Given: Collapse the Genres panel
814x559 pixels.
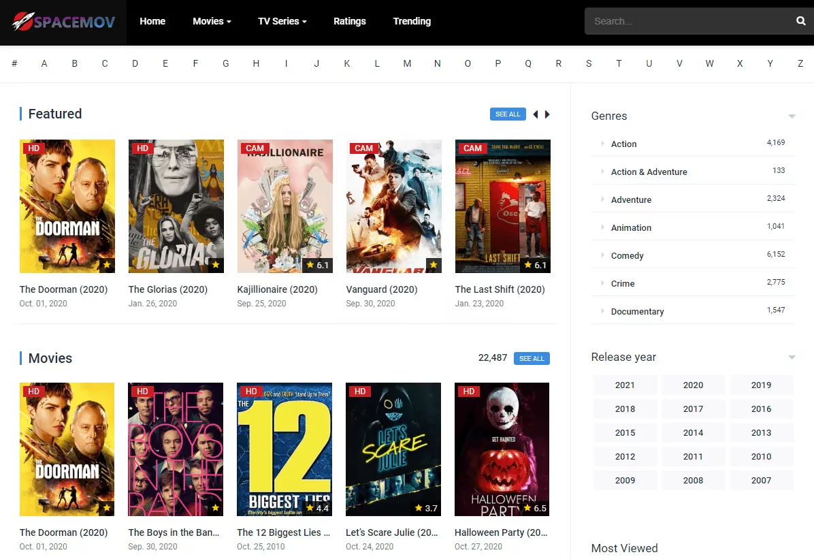Looking at the screenshot, I should (792, 116).
